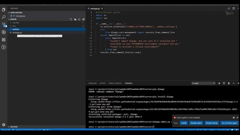Install pylint from the notification
Screen dimensions: 240x135
click(x=184, y=123)
